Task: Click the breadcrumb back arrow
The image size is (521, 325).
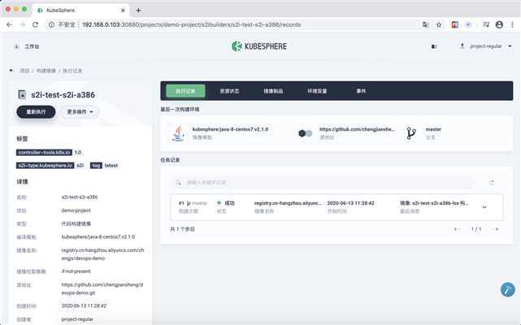Action: [x=11, y=71]
